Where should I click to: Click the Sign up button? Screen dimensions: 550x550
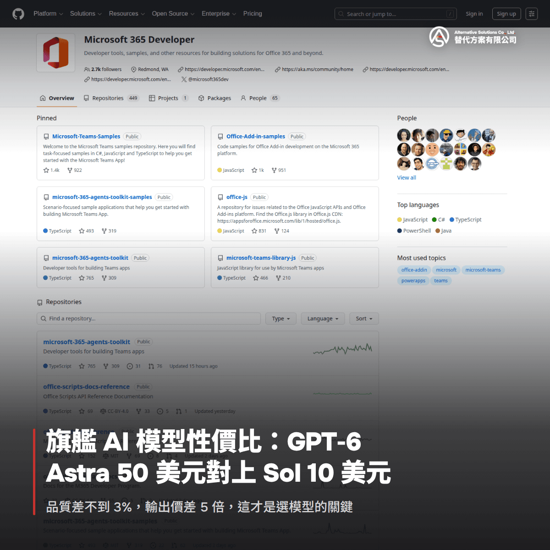point(506,14)
